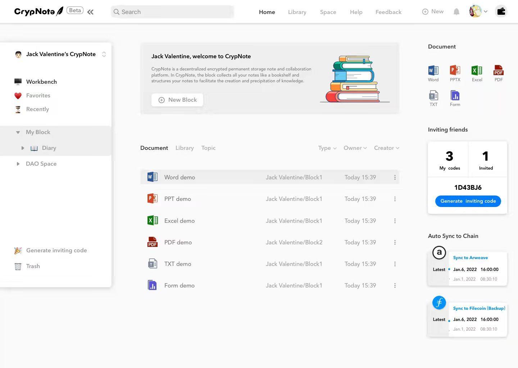The height and width of the screenshot is (368, 518).
Task: Open the wallet icon in top bar
Action: (501, 11)
